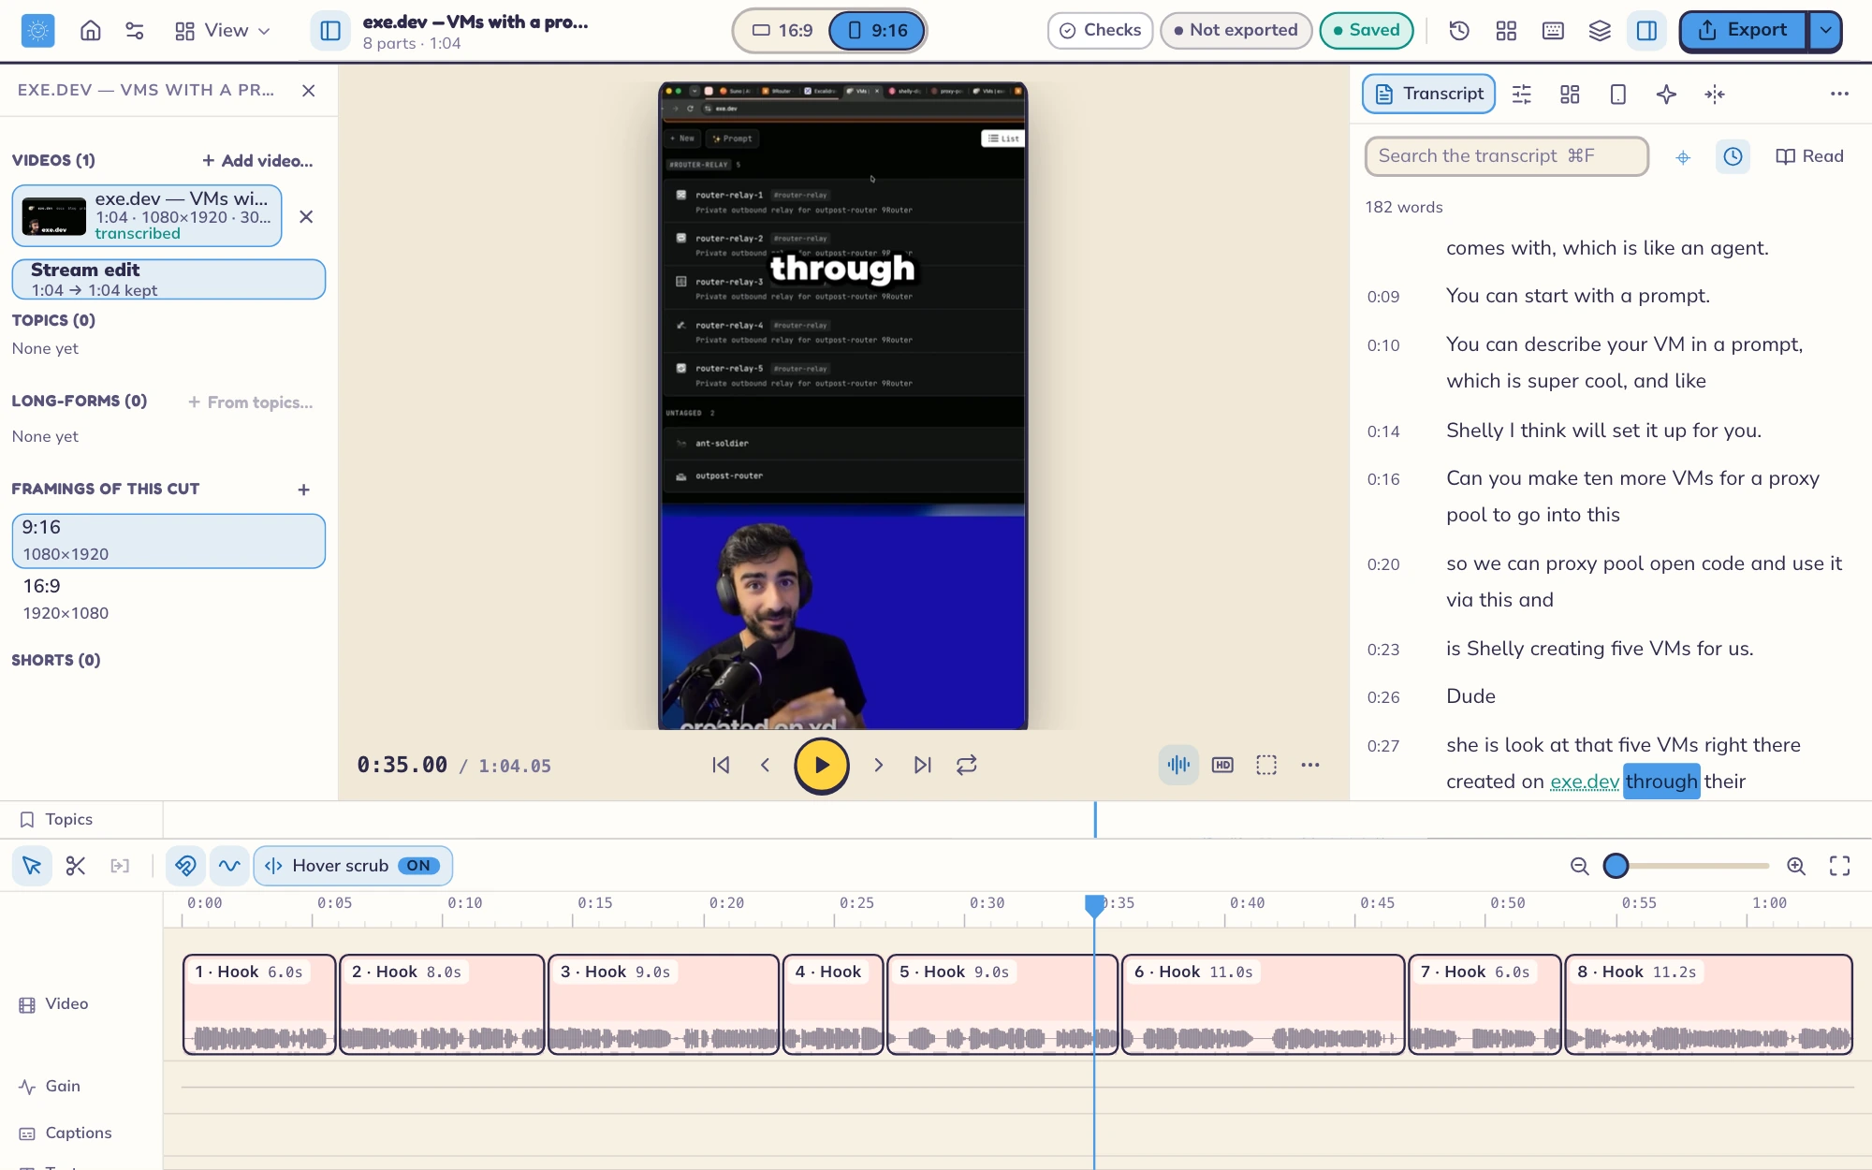Image resolution: width=1872 pixels, height=1170 pixels.
Task: Select the arrow pointer tool
Action: (x=32, y=866)
